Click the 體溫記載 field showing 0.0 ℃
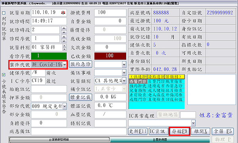This screenshot has width=238, height=143. [x=110, y=105]
